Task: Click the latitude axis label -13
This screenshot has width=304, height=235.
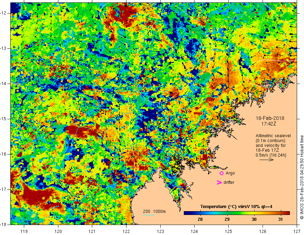Action: pyautogui.click(x=4, y=48)
